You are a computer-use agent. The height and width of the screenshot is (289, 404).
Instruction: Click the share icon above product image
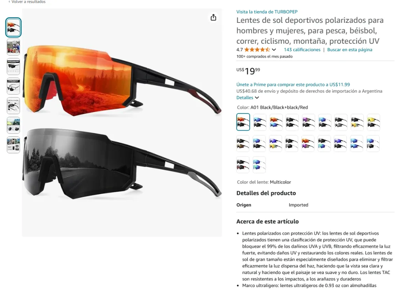[x=213, y=17]
